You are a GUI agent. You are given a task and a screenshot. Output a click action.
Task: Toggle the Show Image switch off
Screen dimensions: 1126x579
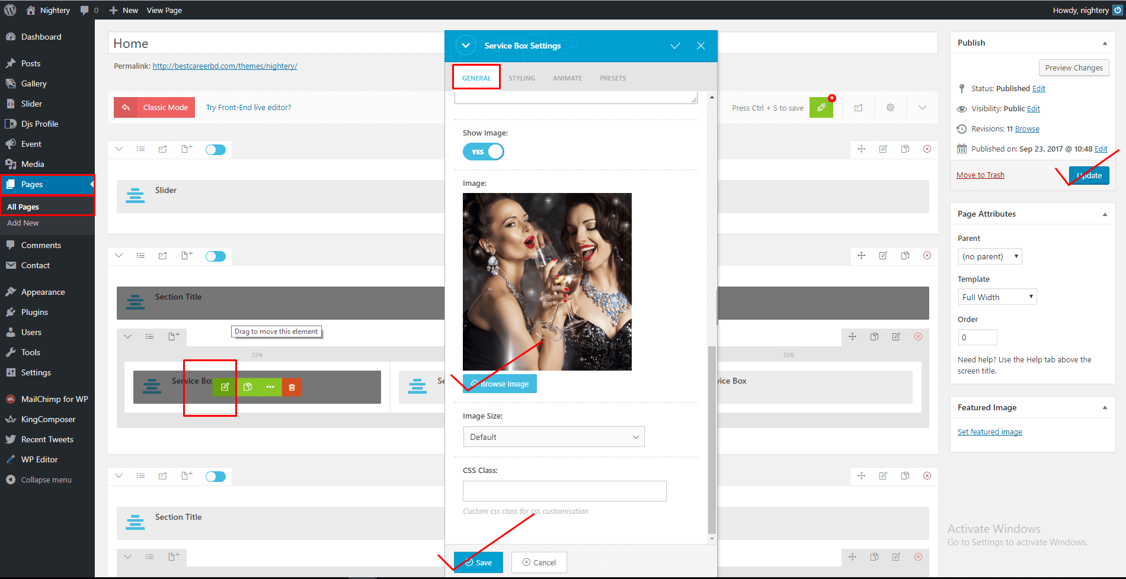(484, 152)
